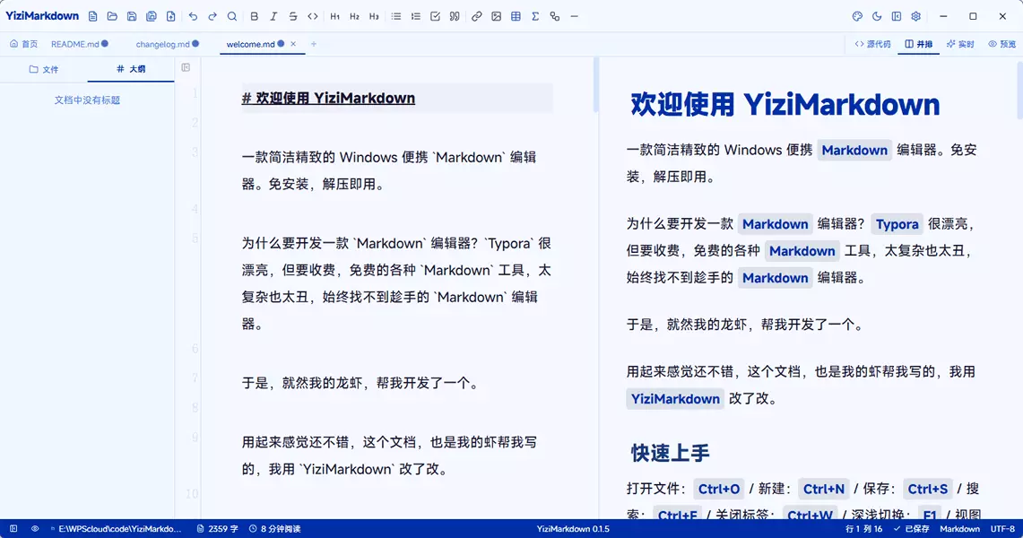Click YiziMarkdown 0.1.5 version text
This screenshot has height=538, width=1023.
tap(573, 529)
